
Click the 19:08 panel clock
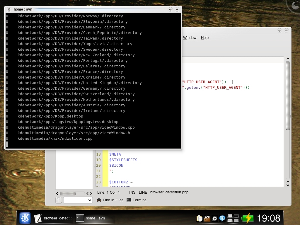click(x=268, y=218)
